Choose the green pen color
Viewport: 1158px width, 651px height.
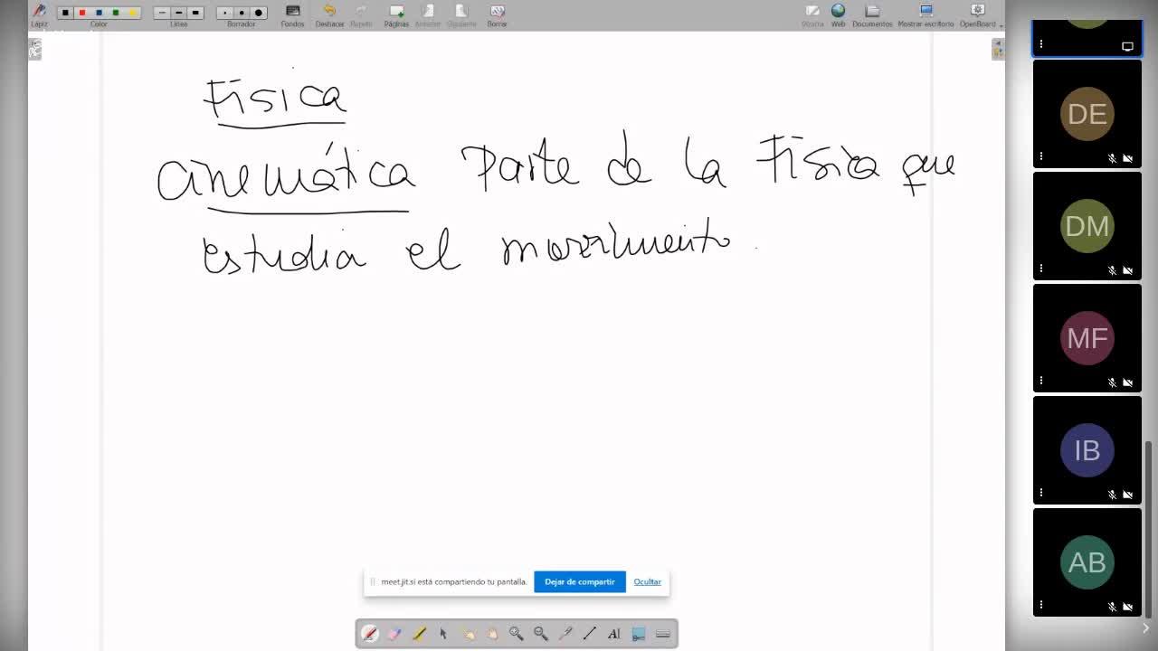coord(116,13)
